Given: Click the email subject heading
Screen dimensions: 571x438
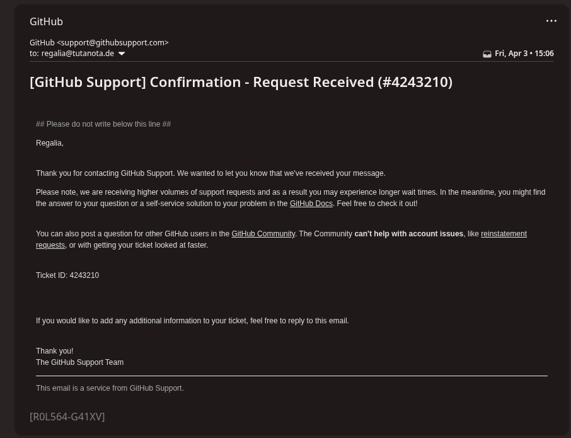Looking at the screenshot, I should coord(241,82).
